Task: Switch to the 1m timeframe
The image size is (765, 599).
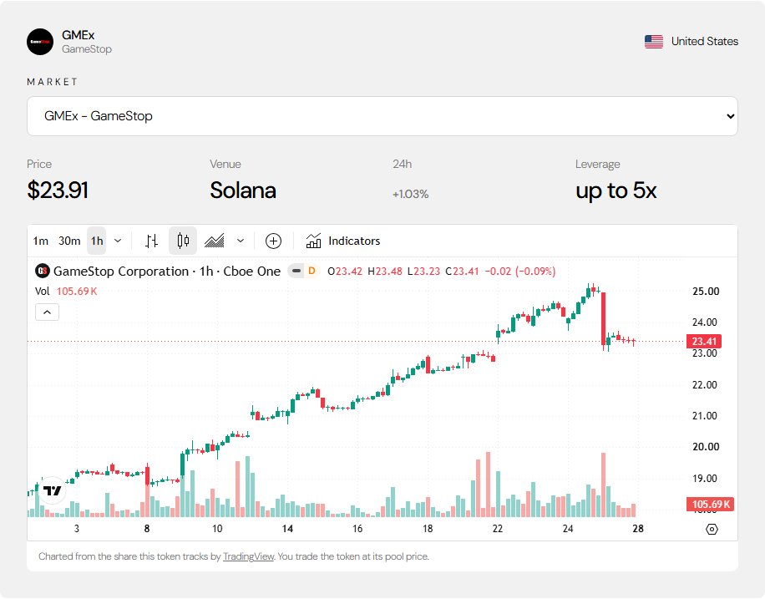Action: tap(40, 241)
